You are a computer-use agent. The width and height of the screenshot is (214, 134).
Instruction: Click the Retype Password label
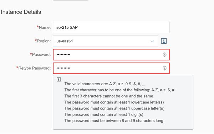(34, 68)
